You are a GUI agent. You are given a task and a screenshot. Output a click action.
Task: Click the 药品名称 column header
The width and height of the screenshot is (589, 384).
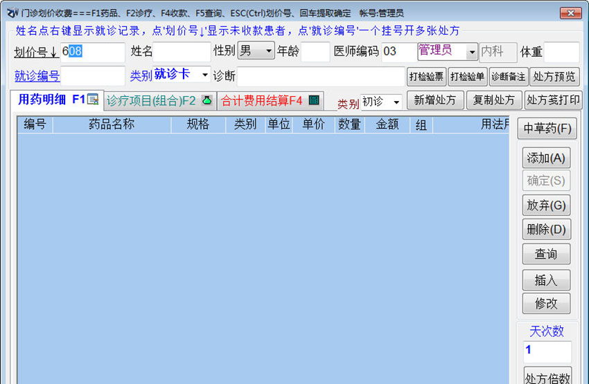click(112, 125)
